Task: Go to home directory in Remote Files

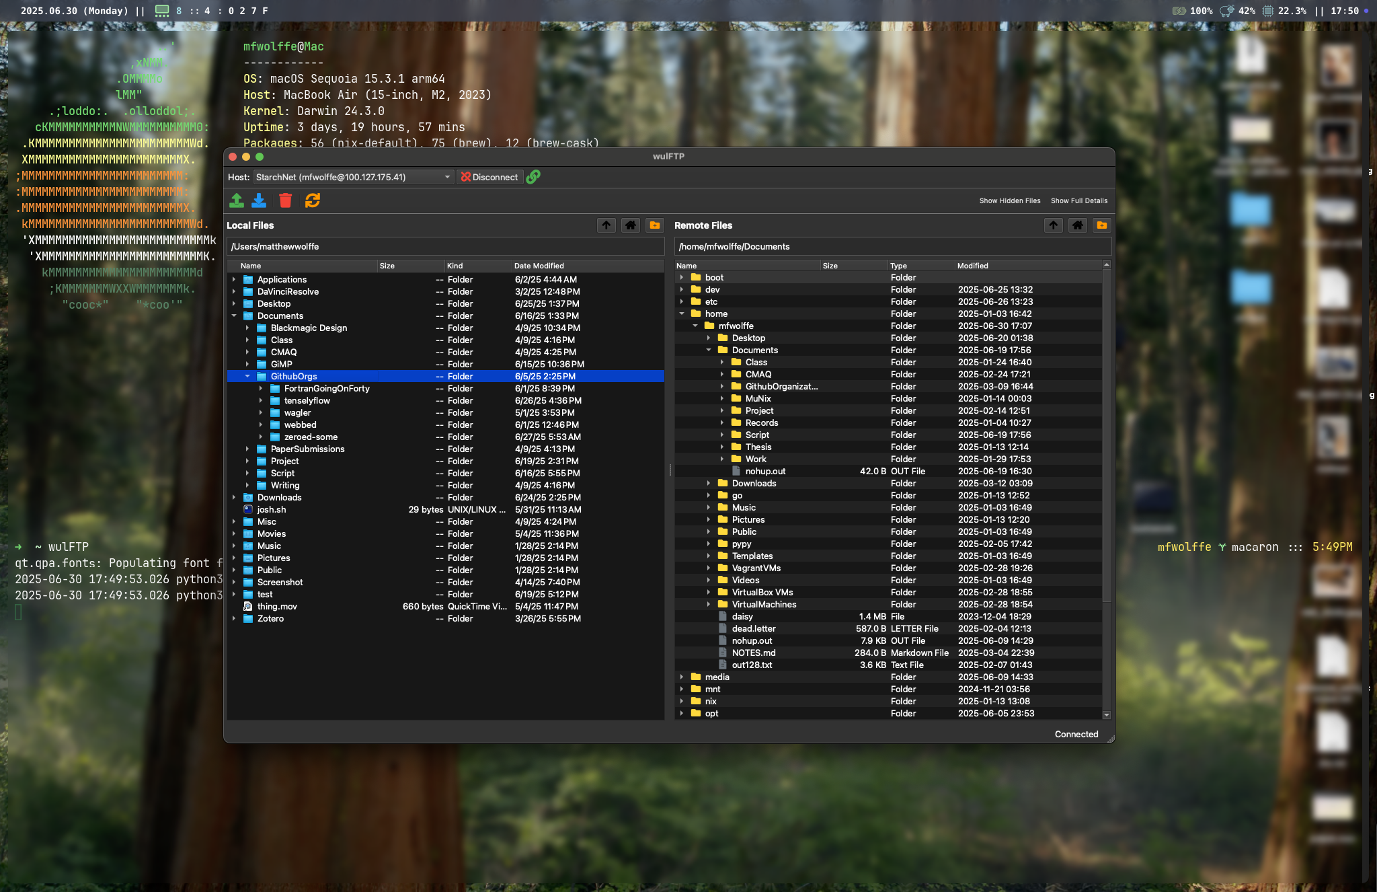Action: tap(1078, 225)
